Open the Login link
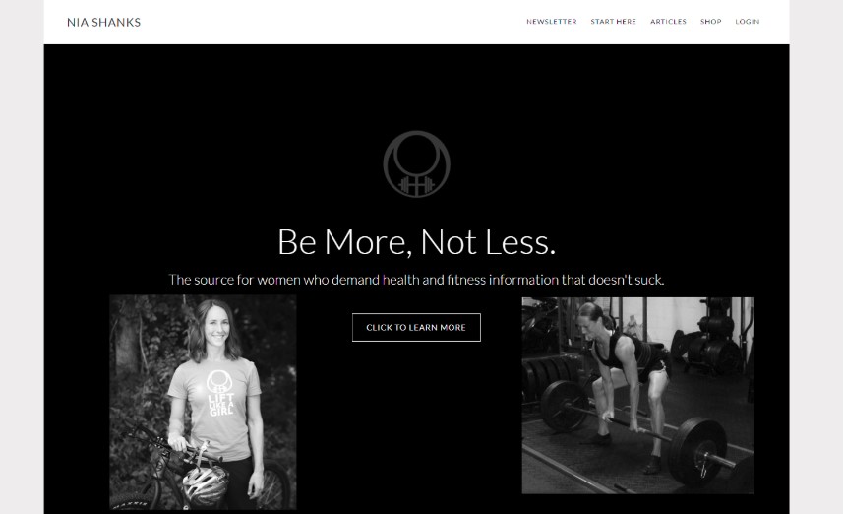844x514 pixels. coord(748,22)
